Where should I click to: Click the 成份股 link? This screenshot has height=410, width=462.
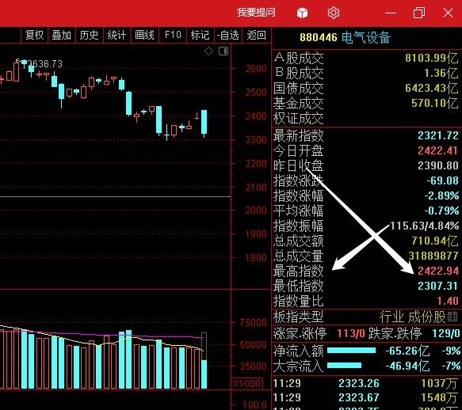point(426,317)
